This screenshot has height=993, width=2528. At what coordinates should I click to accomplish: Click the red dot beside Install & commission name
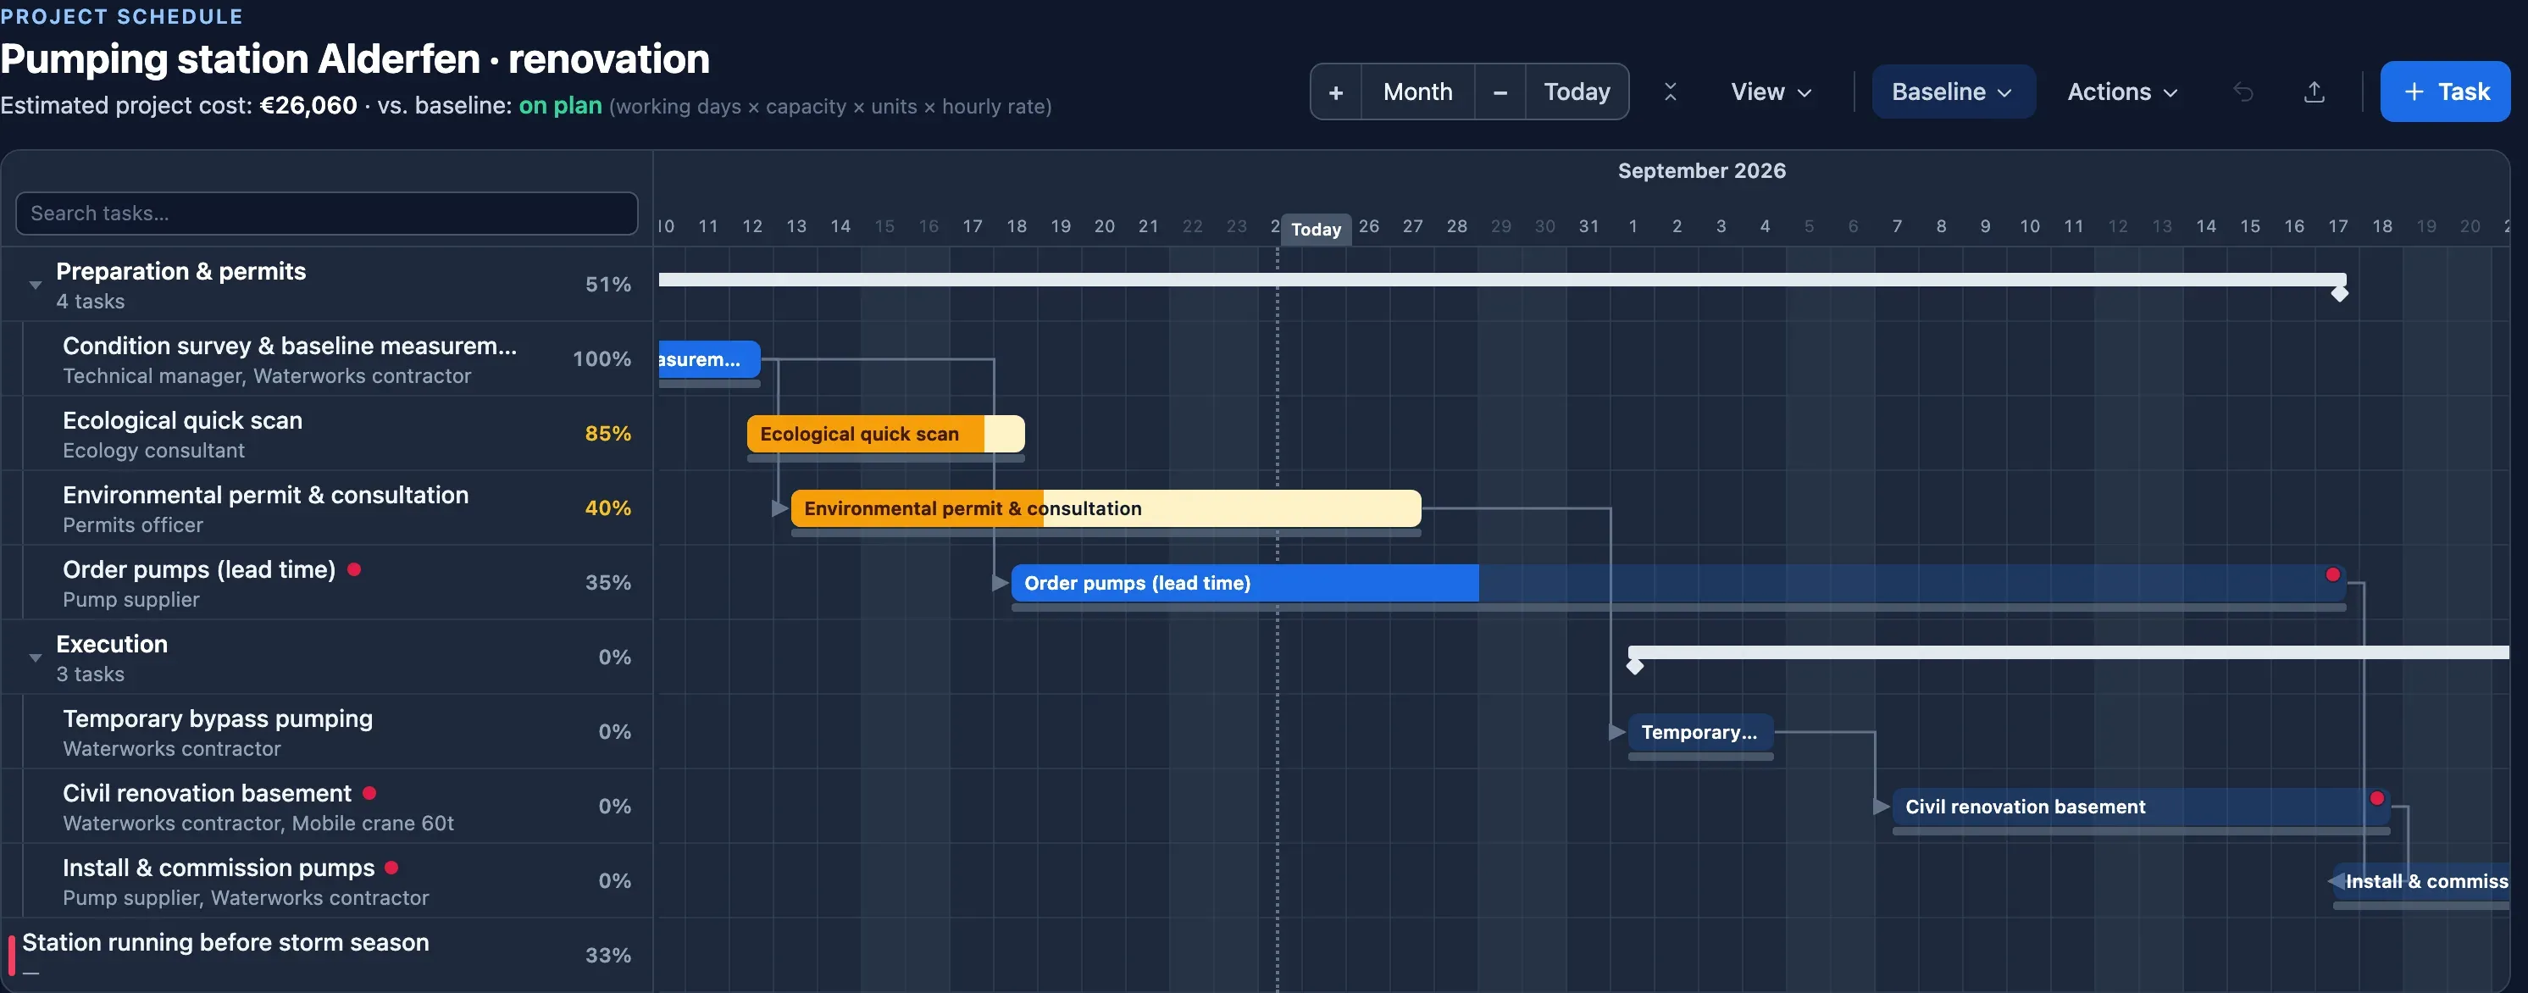click(391, 868)
